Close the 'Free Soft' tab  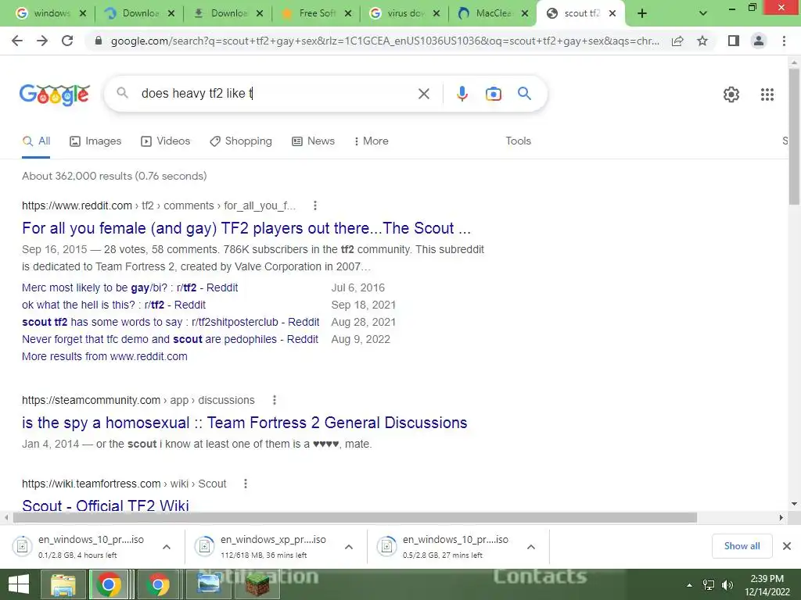click(x=348, y=14)
